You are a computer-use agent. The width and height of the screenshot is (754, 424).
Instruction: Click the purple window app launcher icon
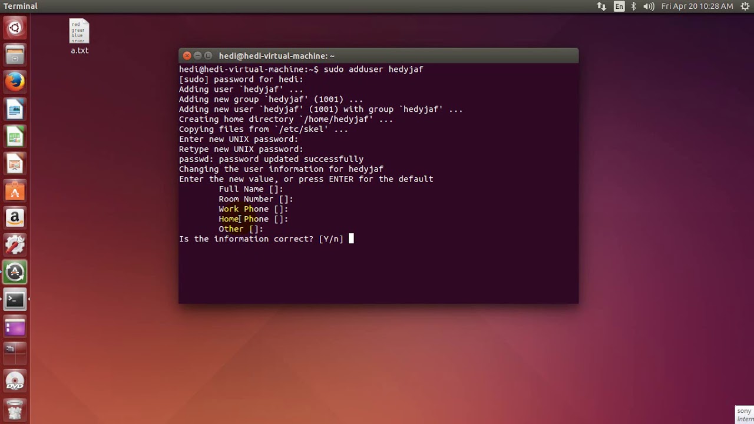pos(15,327)
